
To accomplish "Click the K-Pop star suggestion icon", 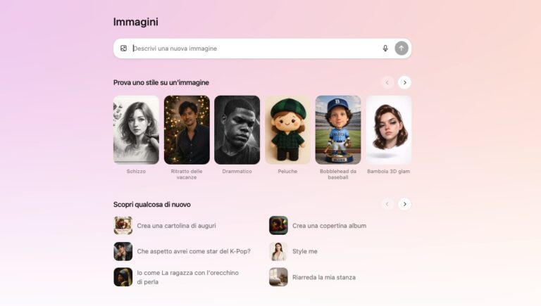I will pos(123,251).
